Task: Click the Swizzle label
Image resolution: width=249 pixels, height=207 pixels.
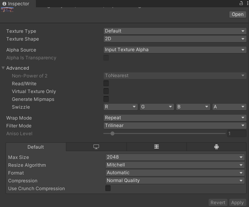Action: tap(21, 107)
